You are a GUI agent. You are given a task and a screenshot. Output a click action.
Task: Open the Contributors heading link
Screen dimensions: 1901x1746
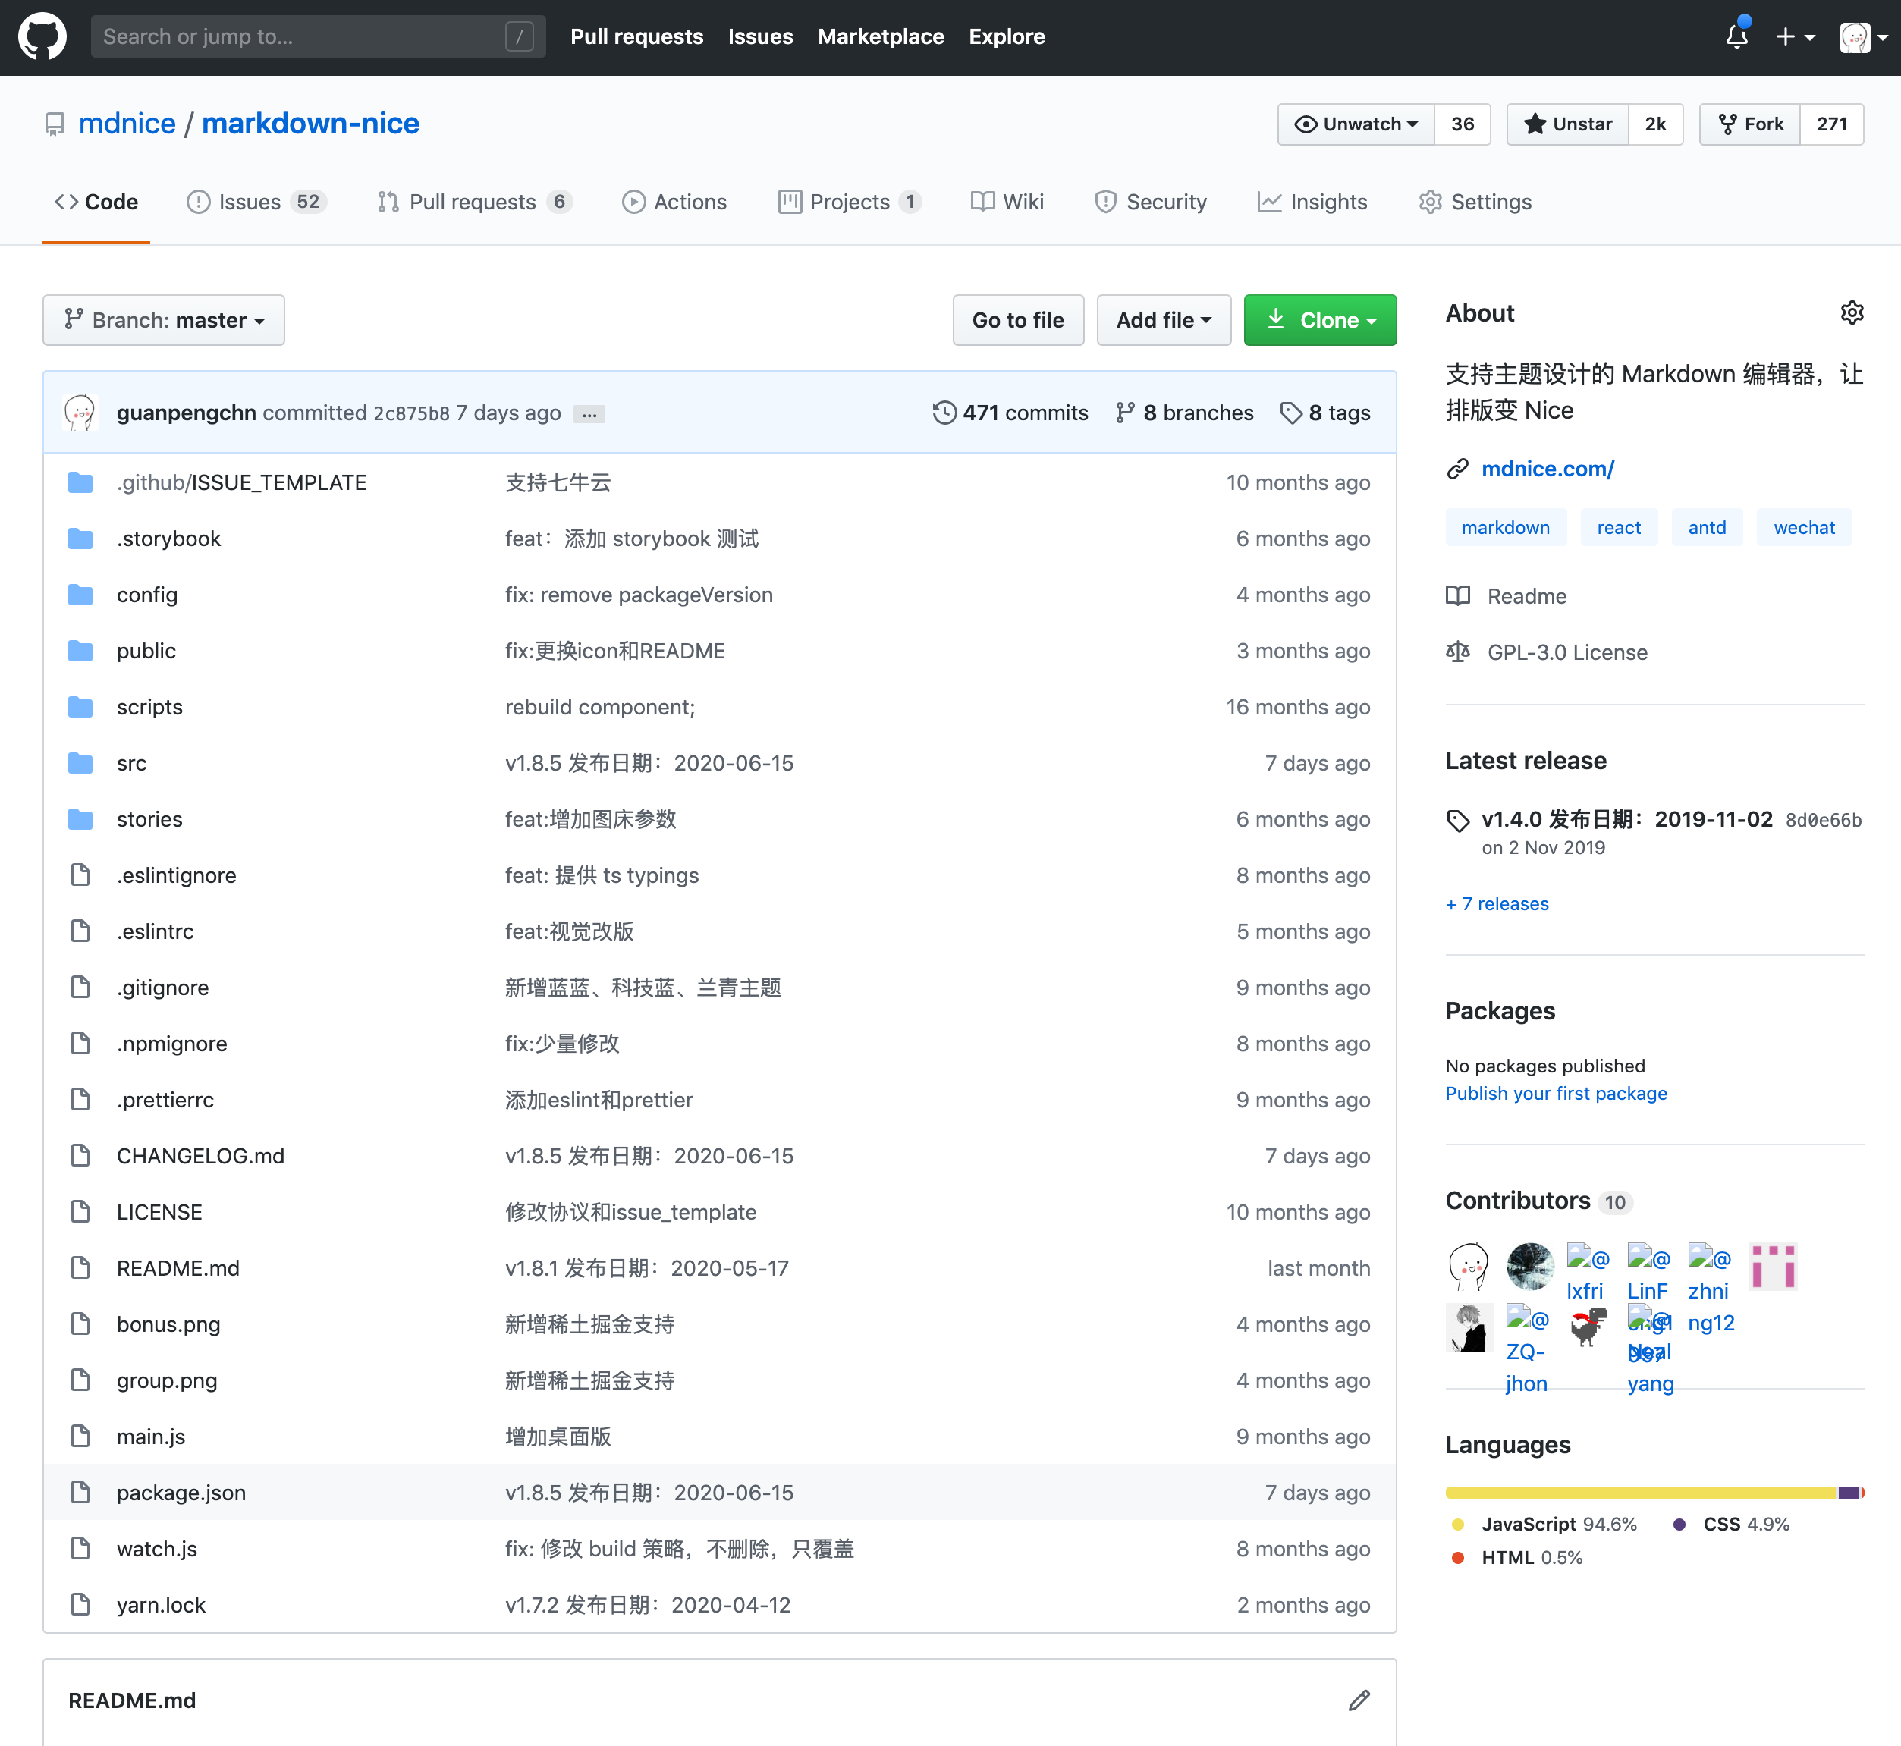(1539, 1201)
